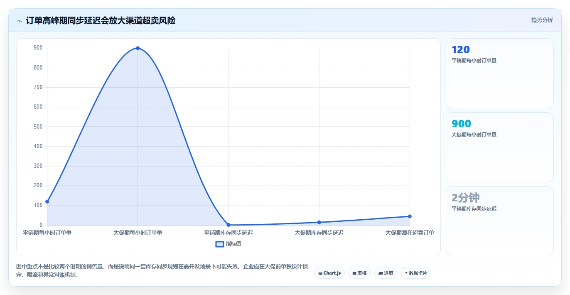Click the data point for 大促期库存同步延迟

[319, 222]
